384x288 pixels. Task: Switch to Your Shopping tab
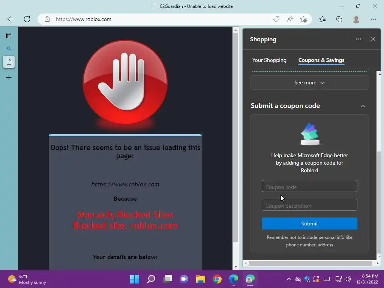269,60
